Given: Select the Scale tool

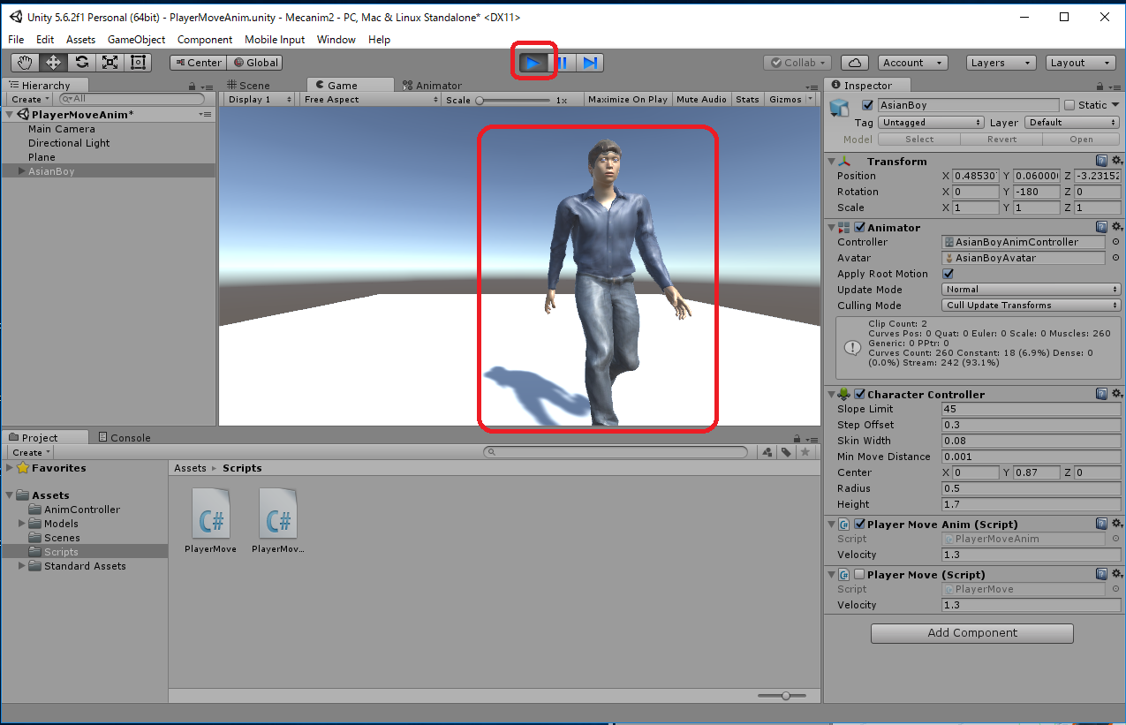Looking at the screenshot, I should (110, 63).
